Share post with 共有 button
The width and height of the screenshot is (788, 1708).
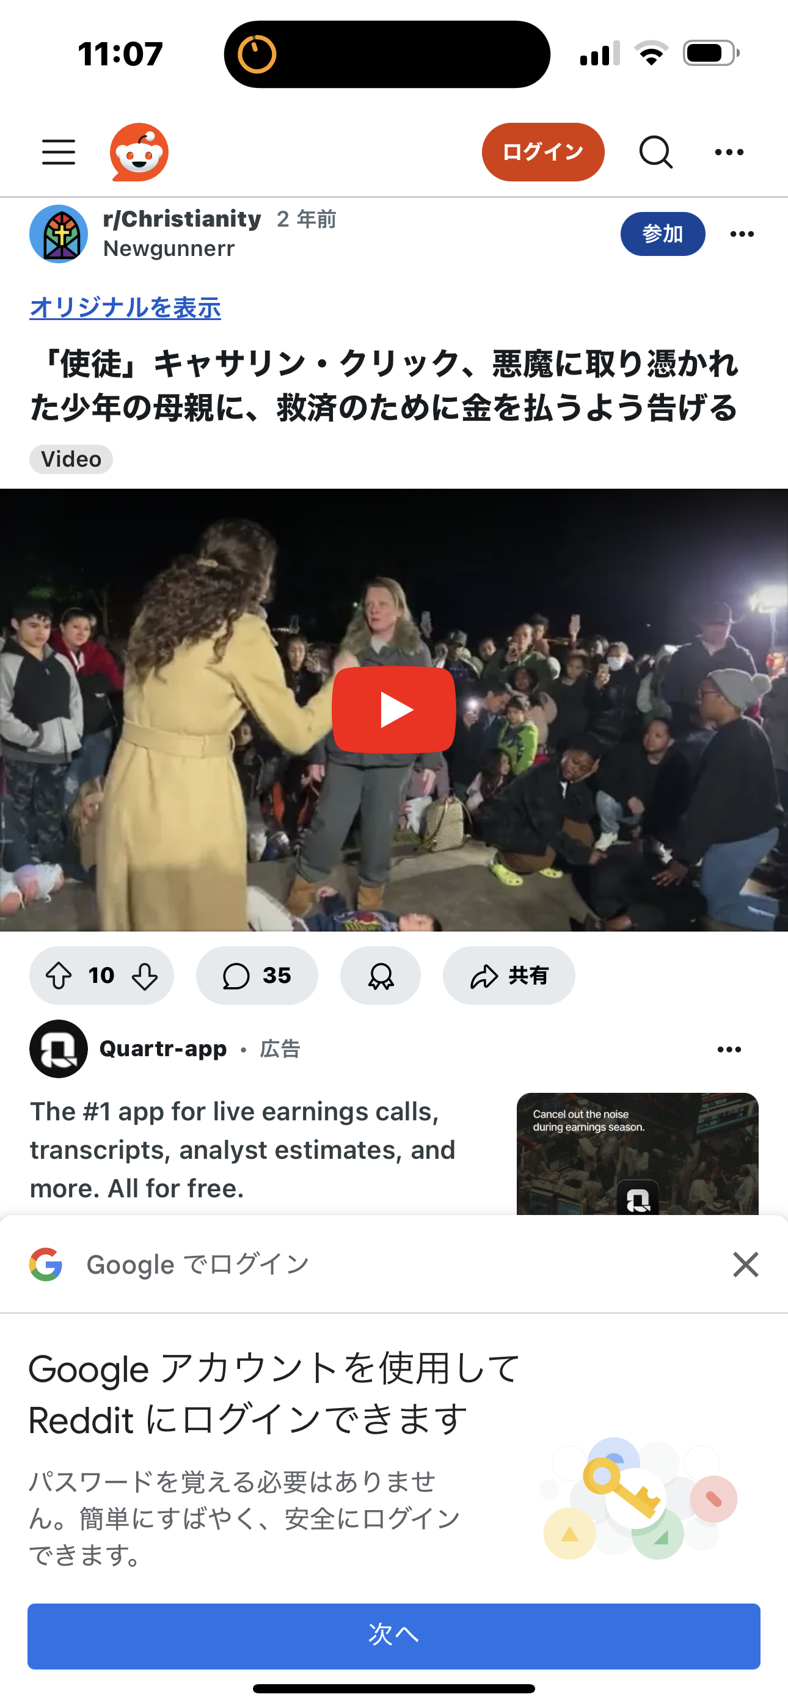[509, 976]
